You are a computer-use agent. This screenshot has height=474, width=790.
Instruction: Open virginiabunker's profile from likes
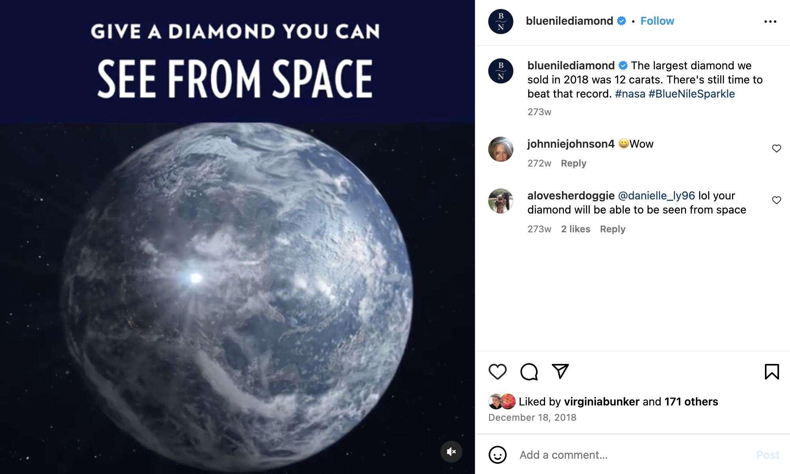pyautogui.click(x=602, y=402)
